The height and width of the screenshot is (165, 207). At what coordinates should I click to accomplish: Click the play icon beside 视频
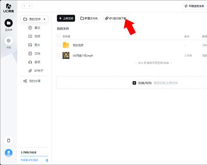(30, 37)
